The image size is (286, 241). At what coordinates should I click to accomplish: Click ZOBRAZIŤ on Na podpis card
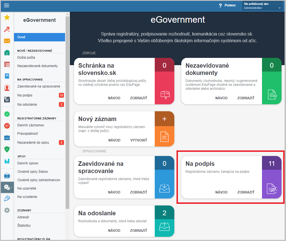coord(246,192)
